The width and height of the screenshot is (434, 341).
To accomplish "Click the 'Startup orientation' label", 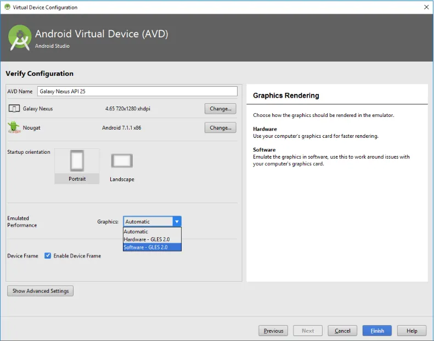I will click(29, 152).
